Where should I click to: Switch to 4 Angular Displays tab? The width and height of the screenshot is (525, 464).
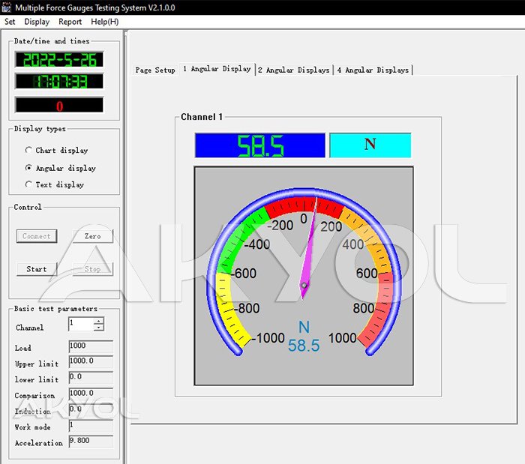pyautogui.click(x=373, y=70)
